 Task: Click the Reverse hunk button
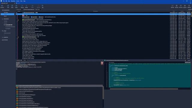click(x=187, y=62)
